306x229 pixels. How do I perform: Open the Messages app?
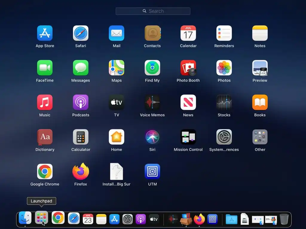tap(81, 68)
